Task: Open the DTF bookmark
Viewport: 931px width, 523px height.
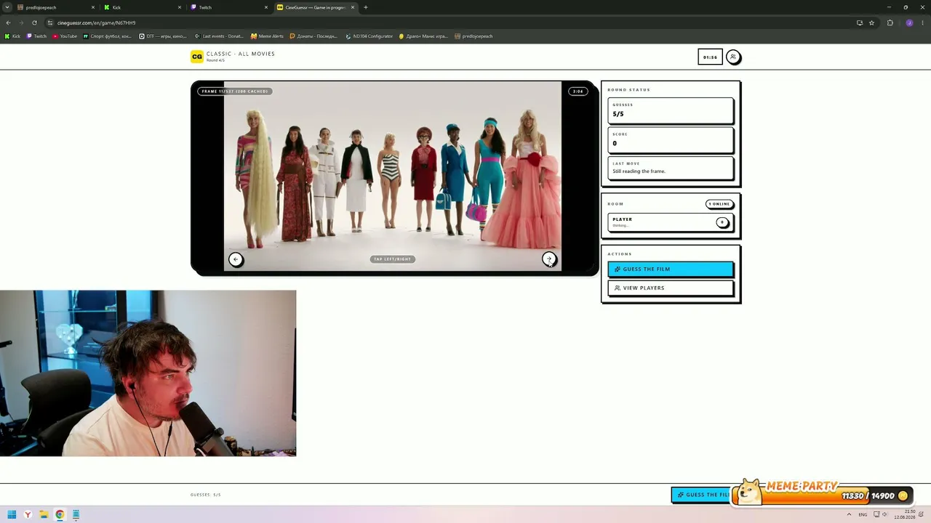Action: point(164,36)
